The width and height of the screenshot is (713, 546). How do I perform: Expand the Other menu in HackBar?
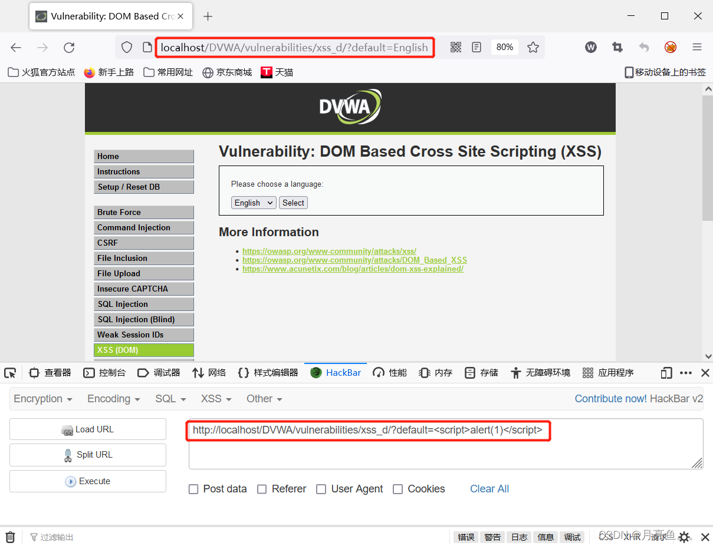[x=264, y=399]
